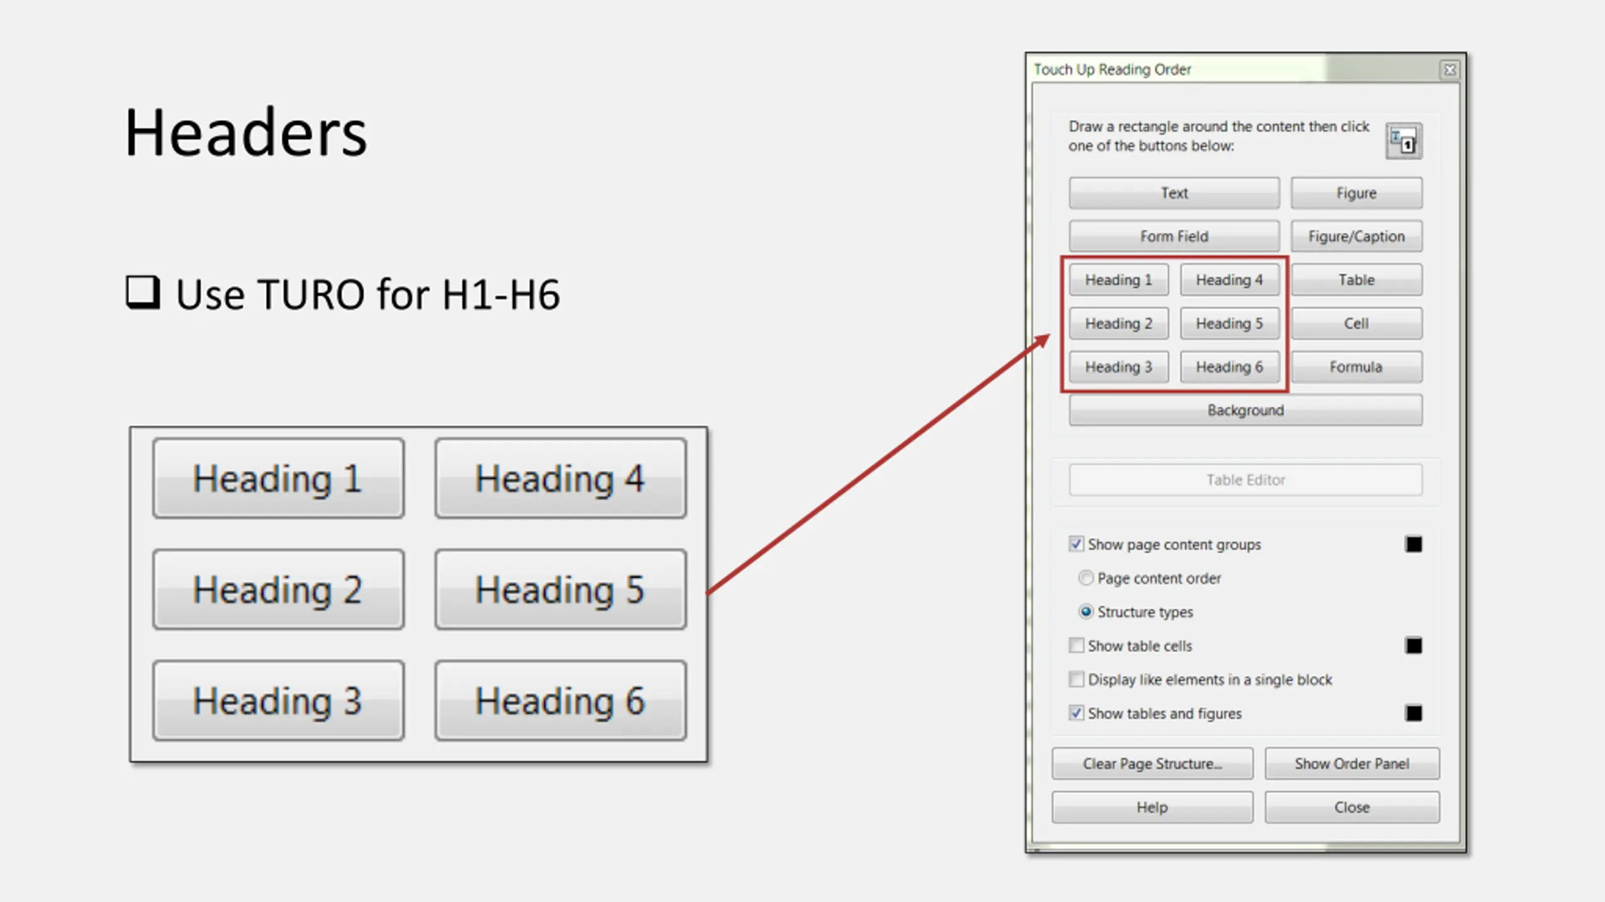Viewport: 1605px width, 902px height.
Task: Toggle Show page content groups checkbox
Action: [x=1076, y=544]
